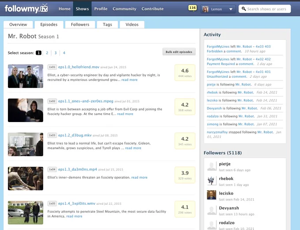The height and width of the screenshot is (230, 300).
Task: Open lecisko's follower avatar
Action: point(212,195)
